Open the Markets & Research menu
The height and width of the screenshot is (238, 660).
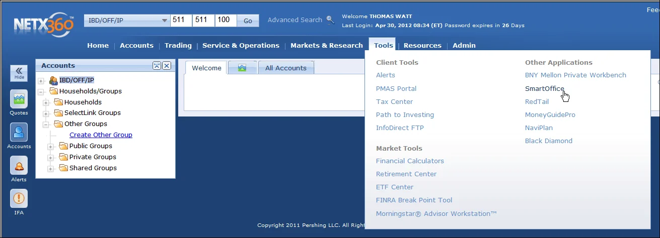pyautogui.click(x=327, y=45)
